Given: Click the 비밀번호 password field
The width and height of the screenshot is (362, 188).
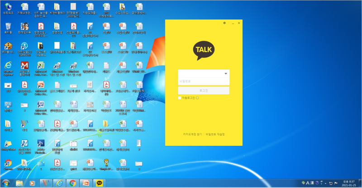Looking at the screenshot, I should [204, 81].
